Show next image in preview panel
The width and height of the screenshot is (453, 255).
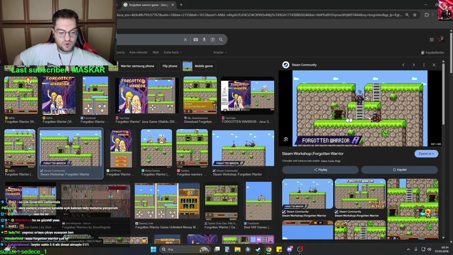tap(413, 65)
